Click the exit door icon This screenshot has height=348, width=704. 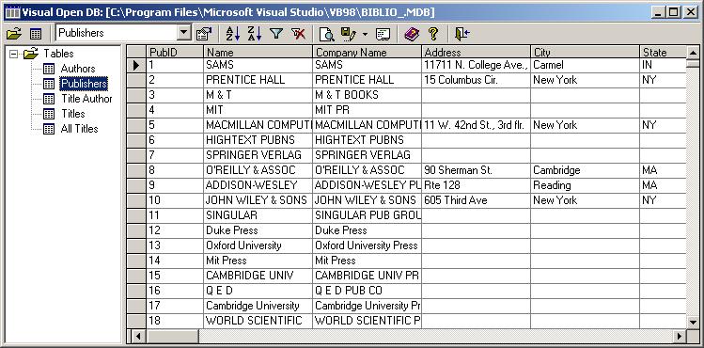point(462,34)
